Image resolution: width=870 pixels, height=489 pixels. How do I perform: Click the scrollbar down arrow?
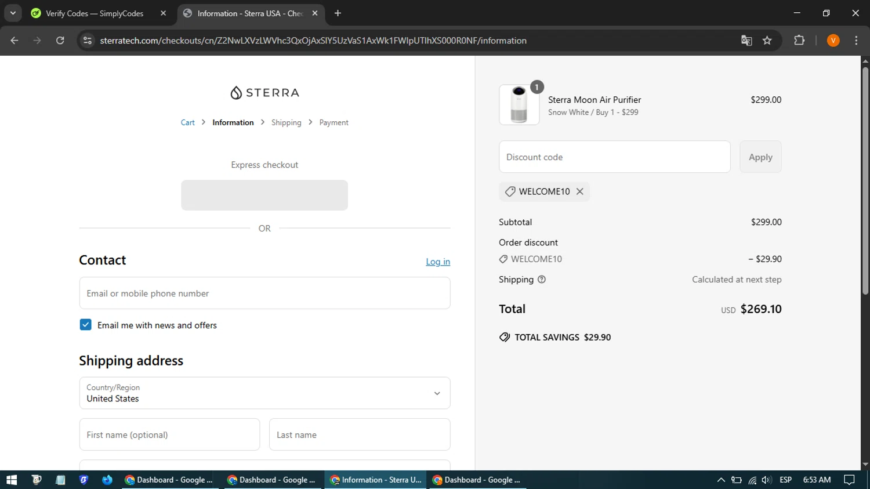pyautogui.click(x=865, y=465)
